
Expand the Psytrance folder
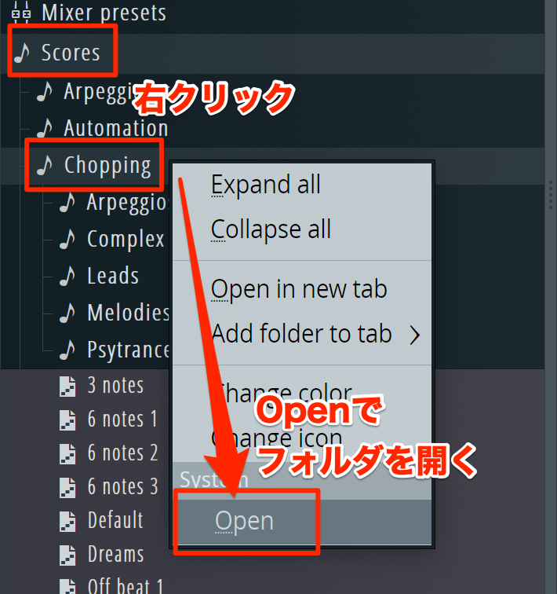[x=128, y=350]
